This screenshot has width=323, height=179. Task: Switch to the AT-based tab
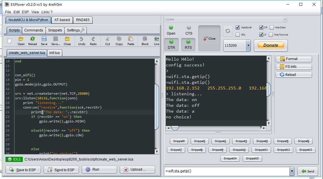(x=62, y=20)
